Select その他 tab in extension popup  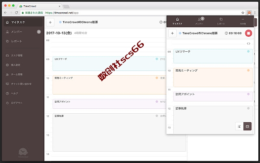point(243,21)
